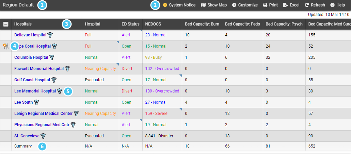351x154 pixels.
Task: Click the 93 - Busy NEDOCS value
Action: point(153,57)
